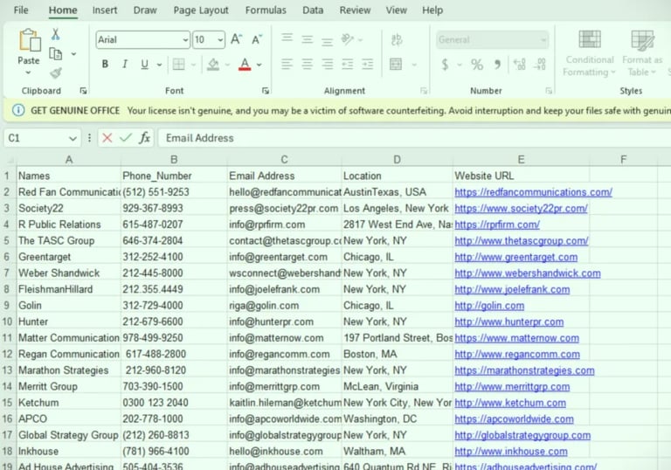Toggle bold formatting
671x470 pixels.
tap(105, 64)
